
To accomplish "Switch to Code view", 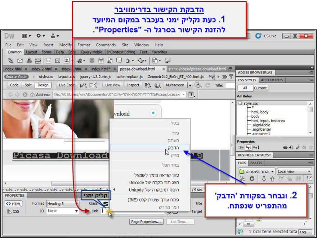I will coord(14,85).
